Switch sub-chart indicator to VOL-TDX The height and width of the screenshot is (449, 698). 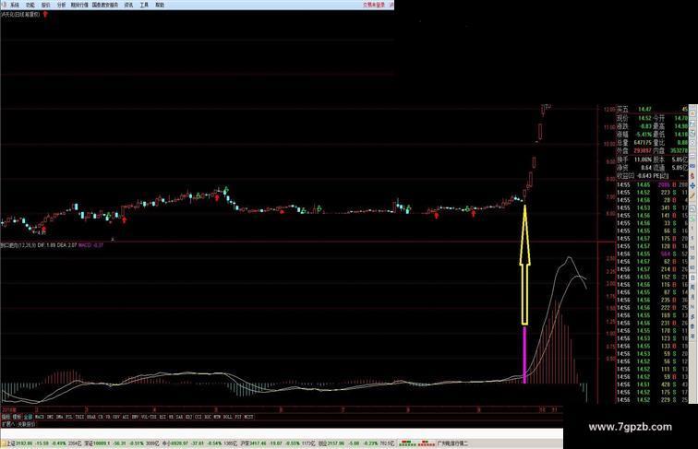point(149,417)
